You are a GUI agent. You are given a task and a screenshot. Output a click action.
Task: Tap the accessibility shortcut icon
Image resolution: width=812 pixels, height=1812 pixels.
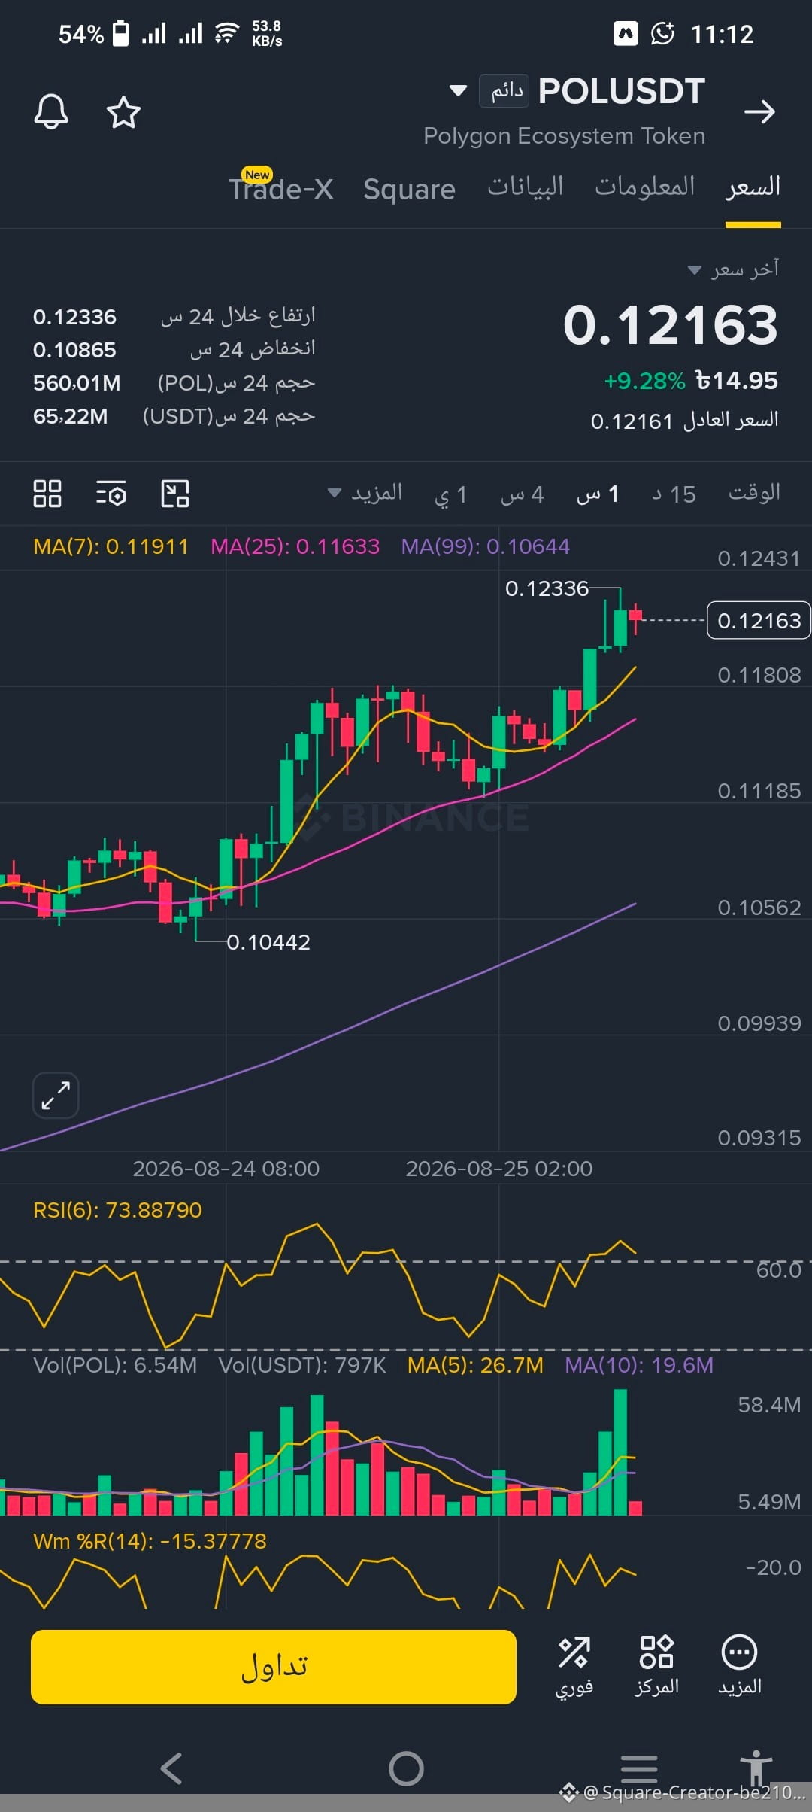click(x=756, y=1767)
